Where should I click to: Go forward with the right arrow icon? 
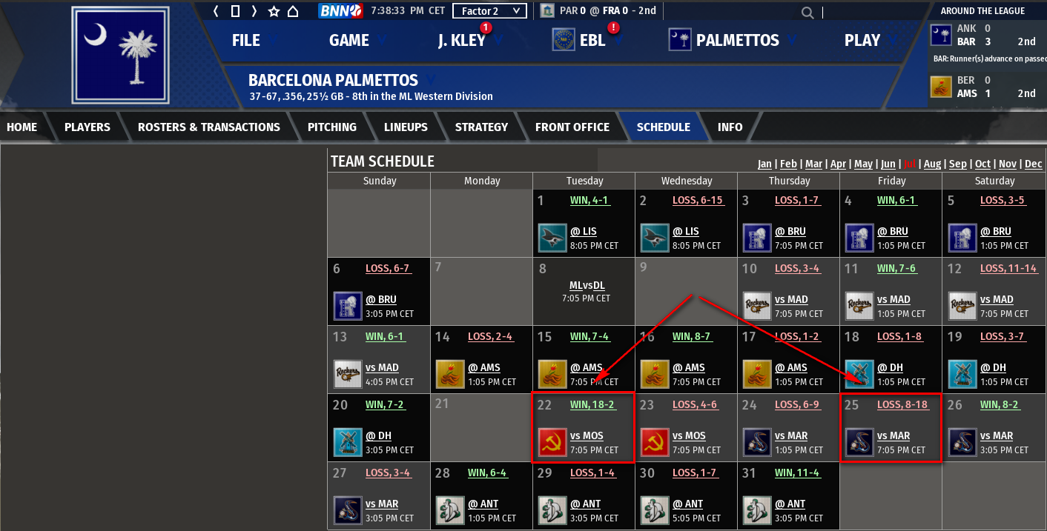254,11
